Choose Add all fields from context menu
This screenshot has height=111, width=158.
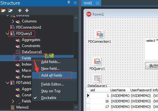tap(54, 75)
